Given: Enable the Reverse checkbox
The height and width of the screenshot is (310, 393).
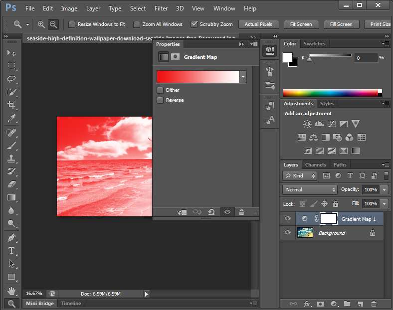Looking at the screenshot, I should point(160,100).
